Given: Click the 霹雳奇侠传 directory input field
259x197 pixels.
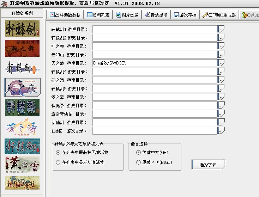Looking at the screenshot, I should coord(155,114).
